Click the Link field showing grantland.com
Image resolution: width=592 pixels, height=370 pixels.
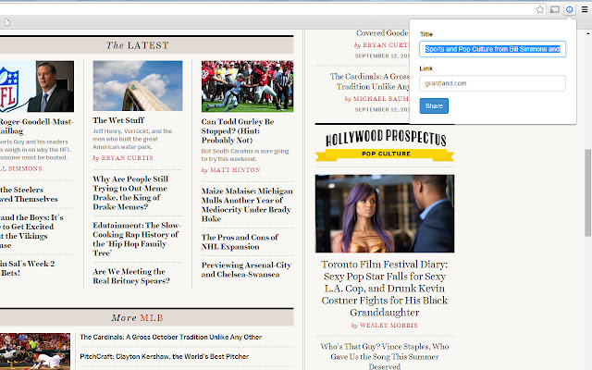click(492, 83)
